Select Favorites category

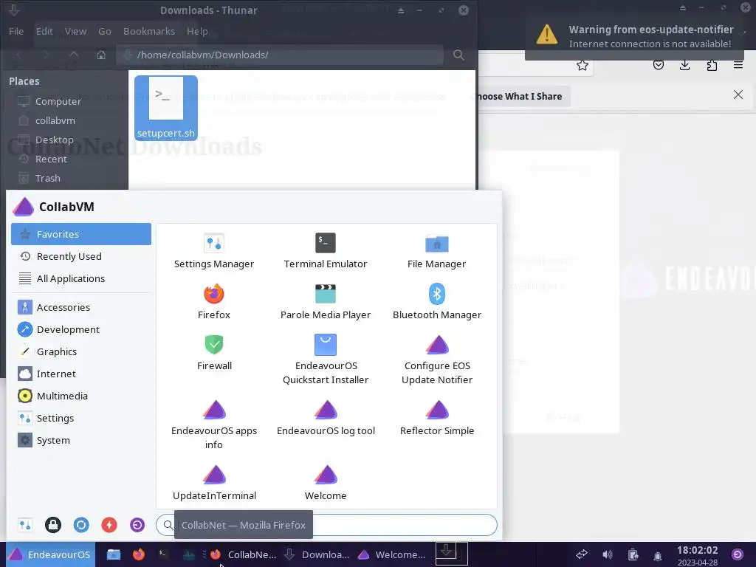(x=81, y=234)
